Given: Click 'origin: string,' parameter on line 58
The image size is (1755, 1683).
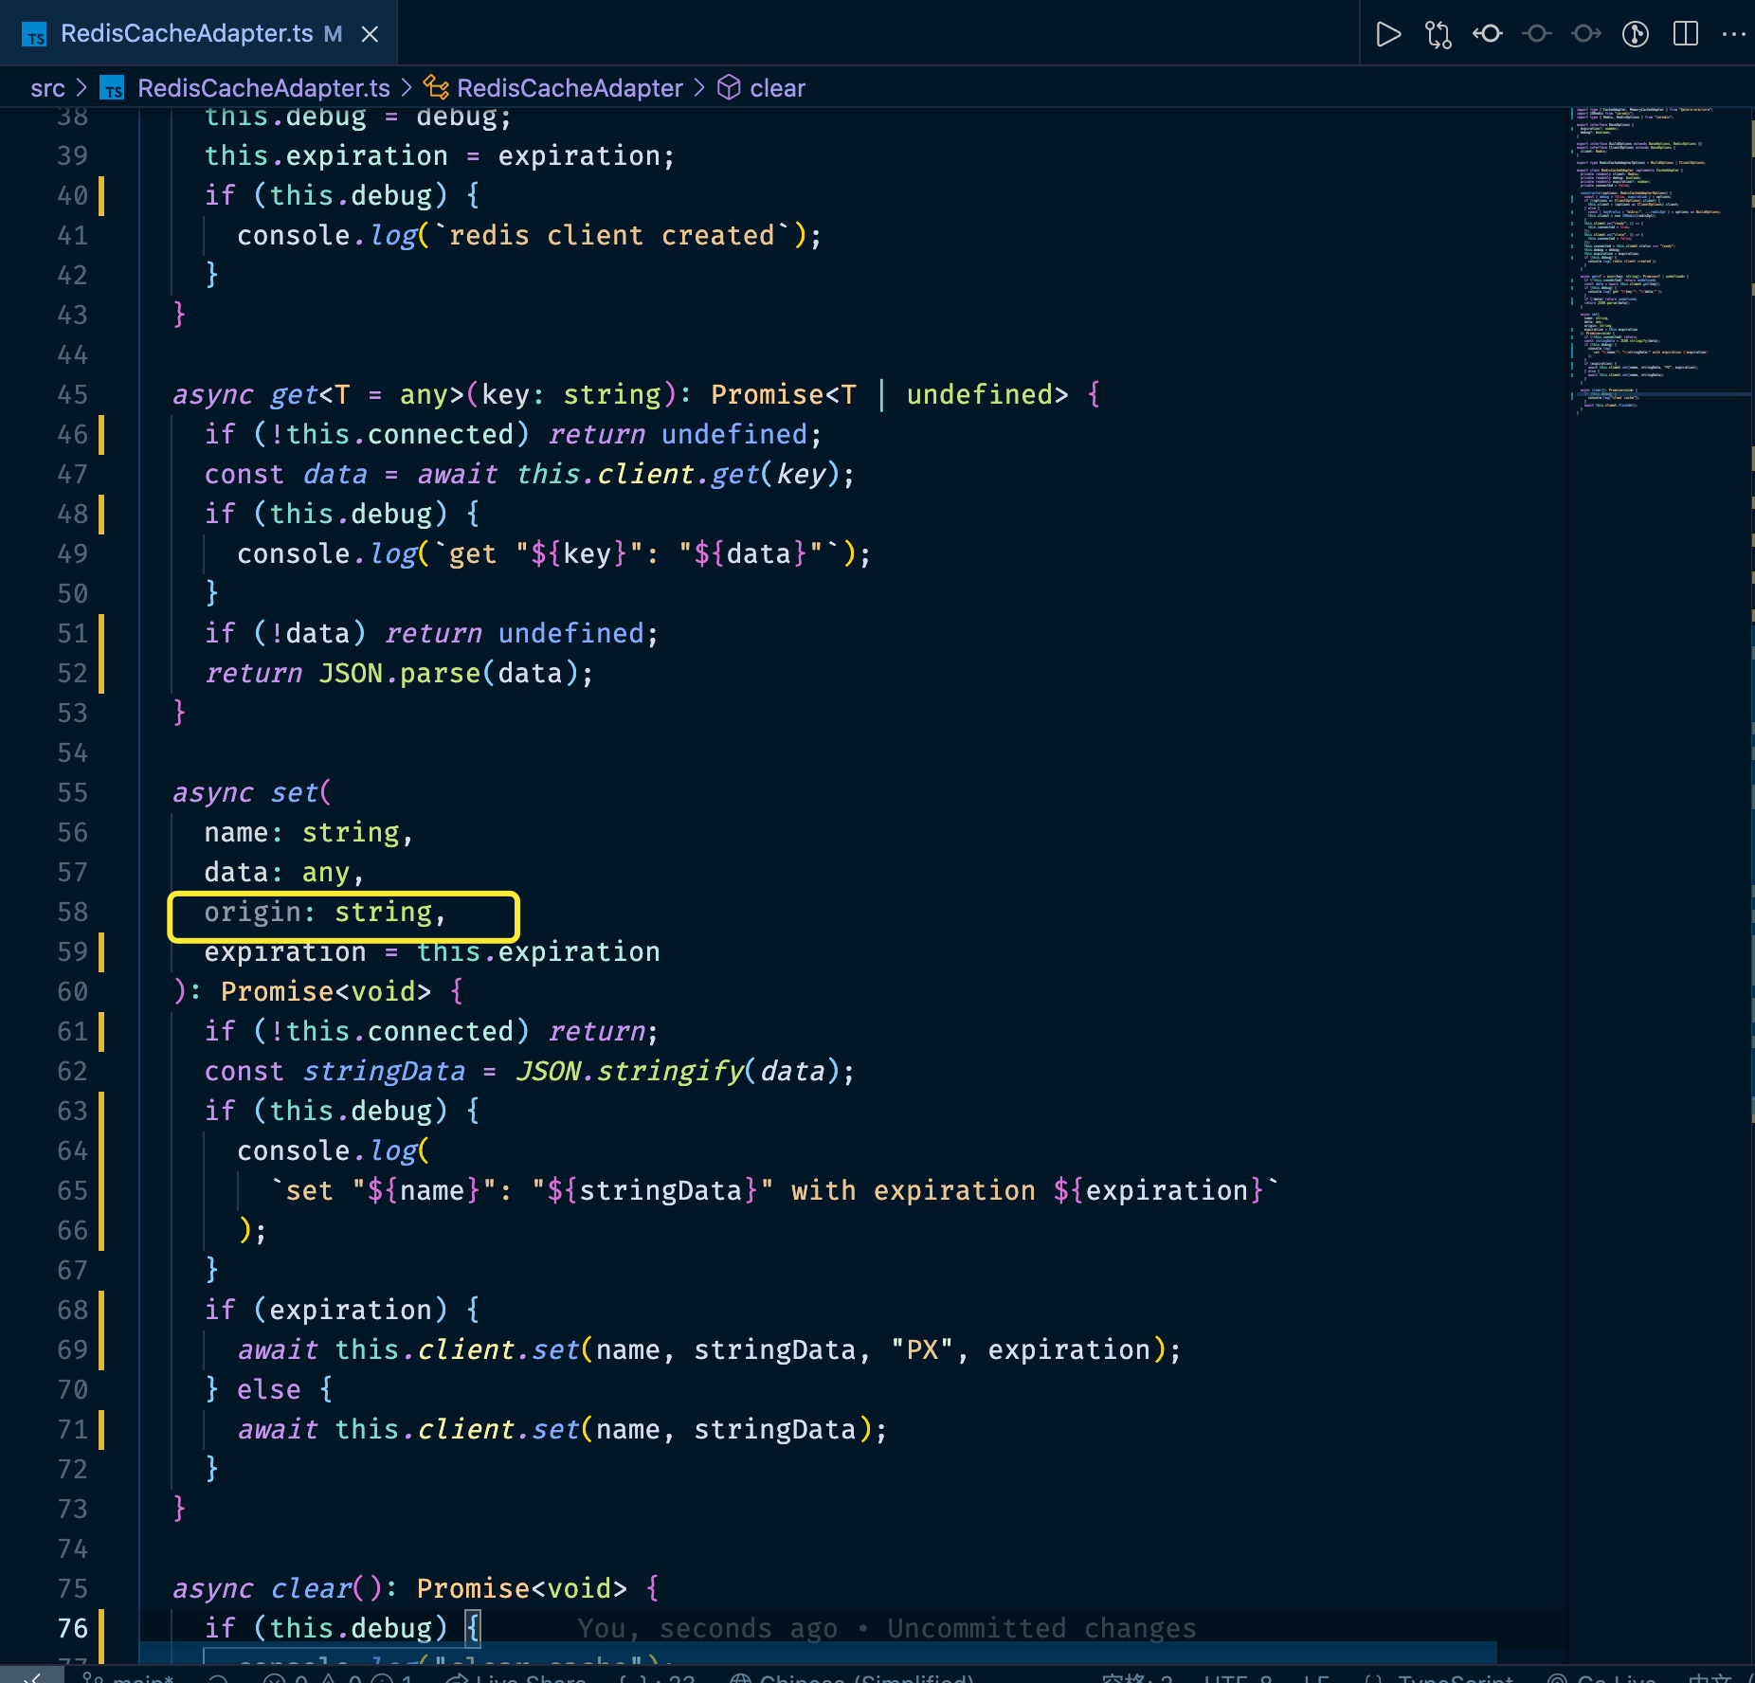Looking at the screenshot, I should pos(325,912).
